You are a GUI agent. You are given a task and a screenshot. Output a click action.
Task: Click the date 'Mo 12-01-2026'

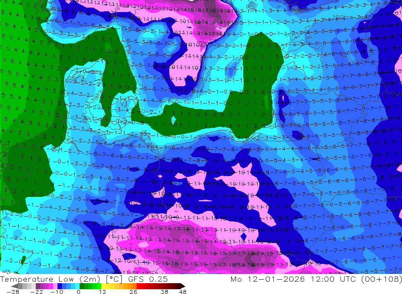tap(268, 279)
